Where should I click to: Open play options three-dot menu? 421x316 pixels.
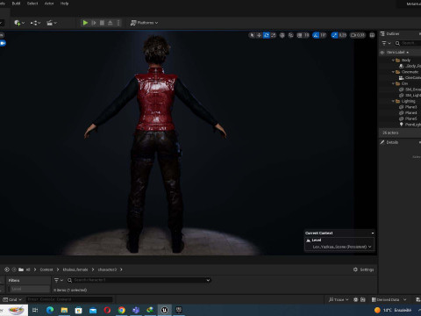point(118,23)
